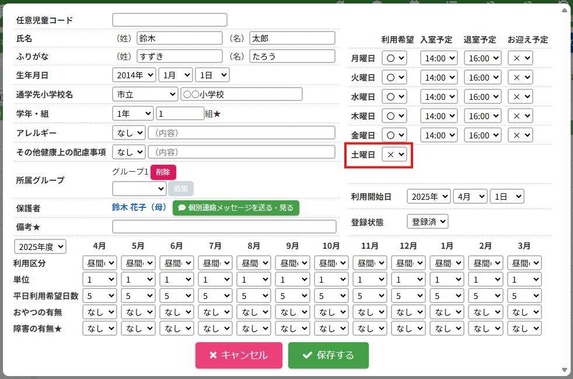Select the 2025年度 fiscal year dropdown
Screen dimensions: 573x379
40,247
